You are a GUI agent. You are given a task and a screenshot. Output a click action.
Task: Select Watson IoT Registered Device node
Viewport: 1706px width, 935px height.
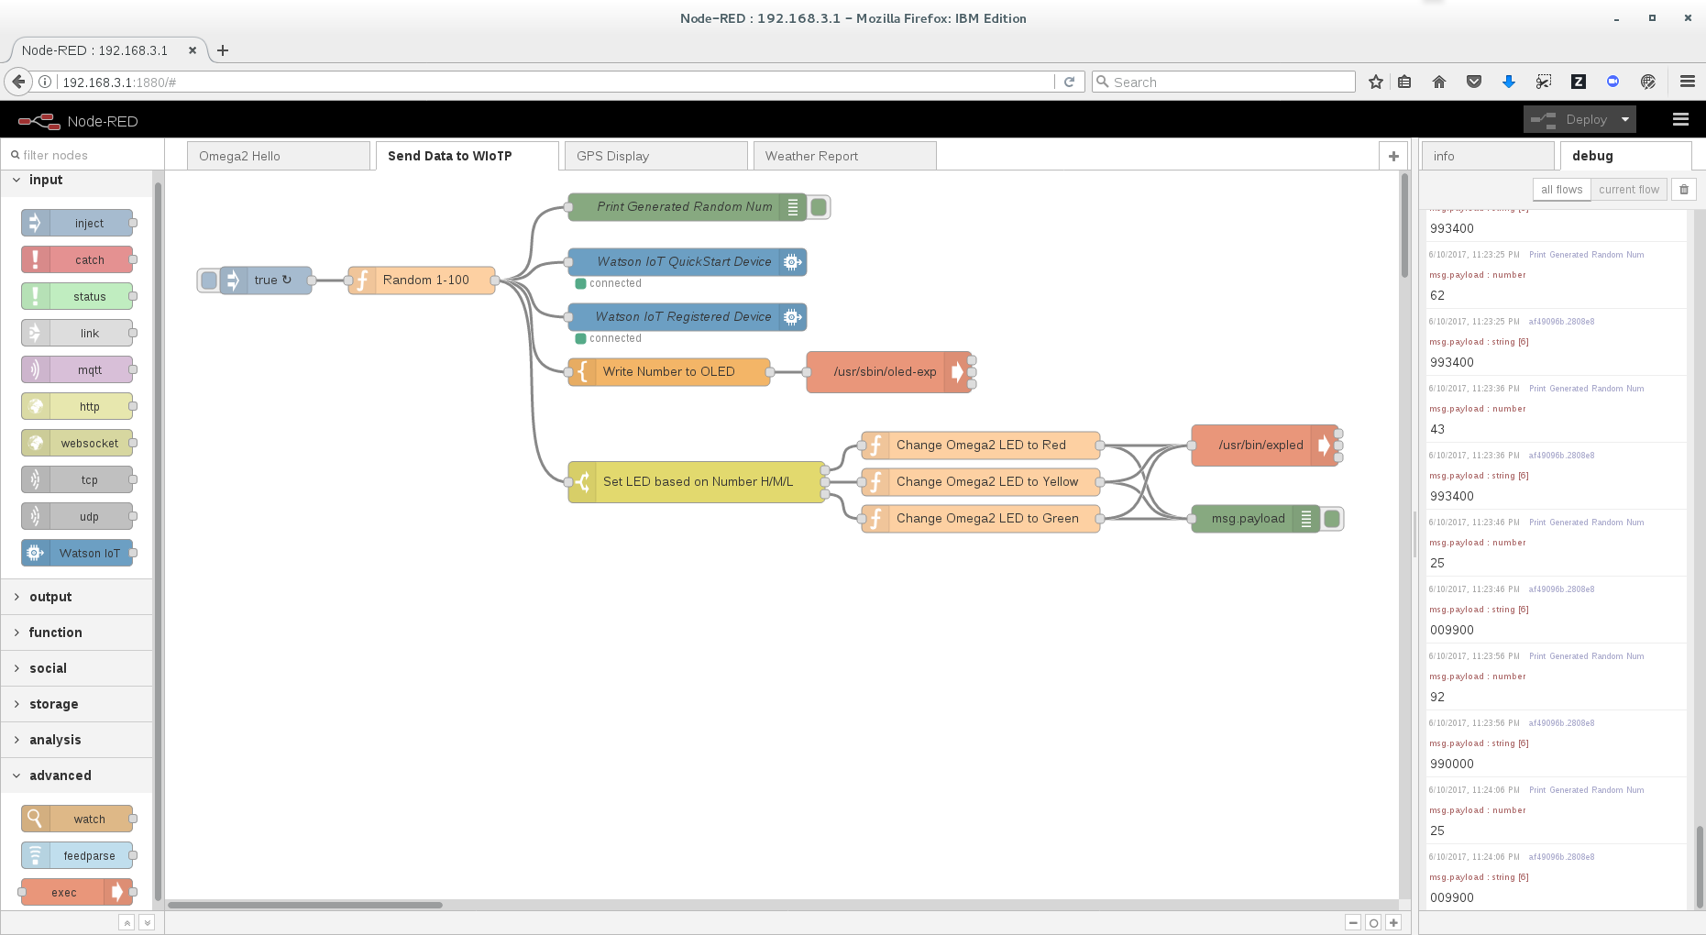click(x=688, y=317)
